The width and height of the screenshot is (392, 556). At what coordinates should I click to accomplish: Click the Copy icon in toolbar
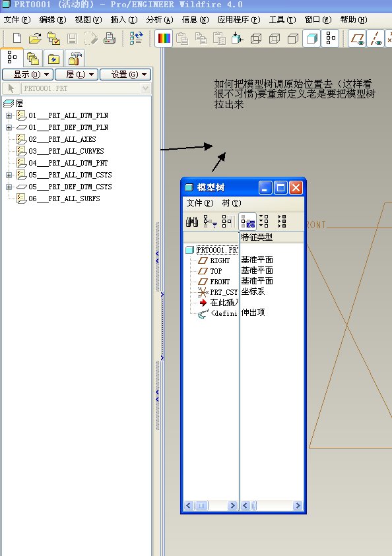[201, 38]
